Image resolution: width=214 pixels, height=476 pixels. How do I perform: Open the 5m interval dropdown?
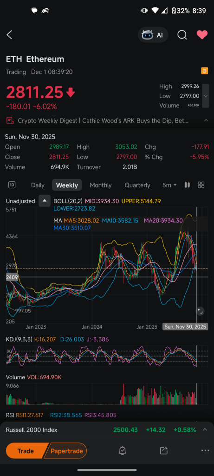pos(169,185)
